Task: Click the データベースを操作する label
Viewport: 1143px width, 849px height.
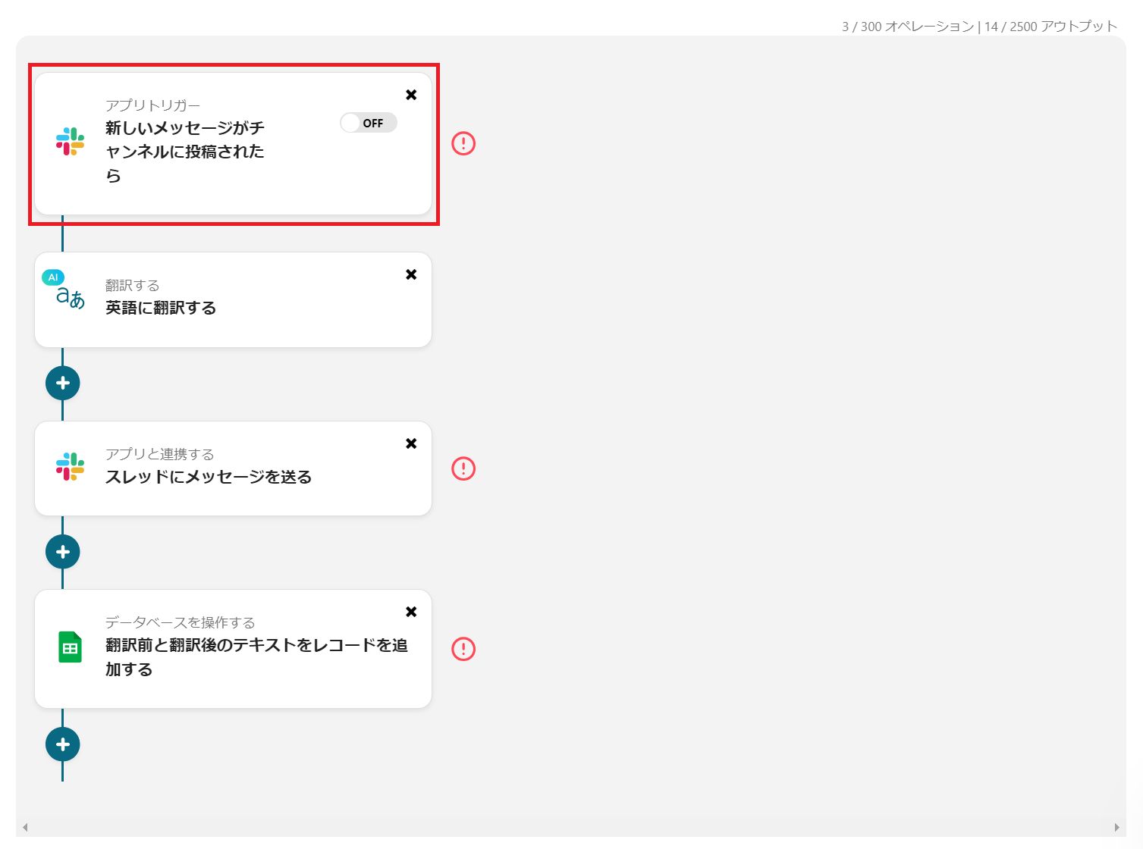Action: [181, 622]
